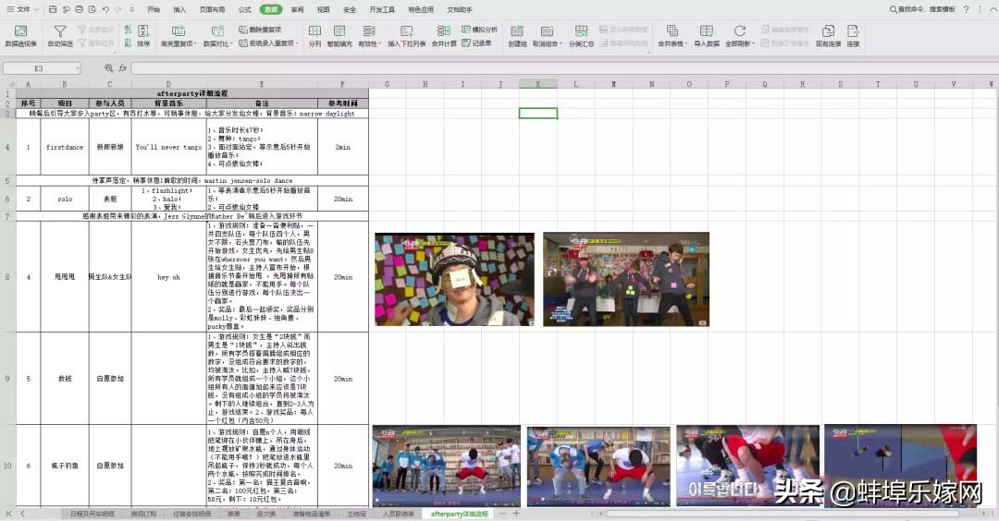The height and width of the screenshot is (521, 999).
Task: Switch to the 特色应用 tab
Action: (421, 9)
